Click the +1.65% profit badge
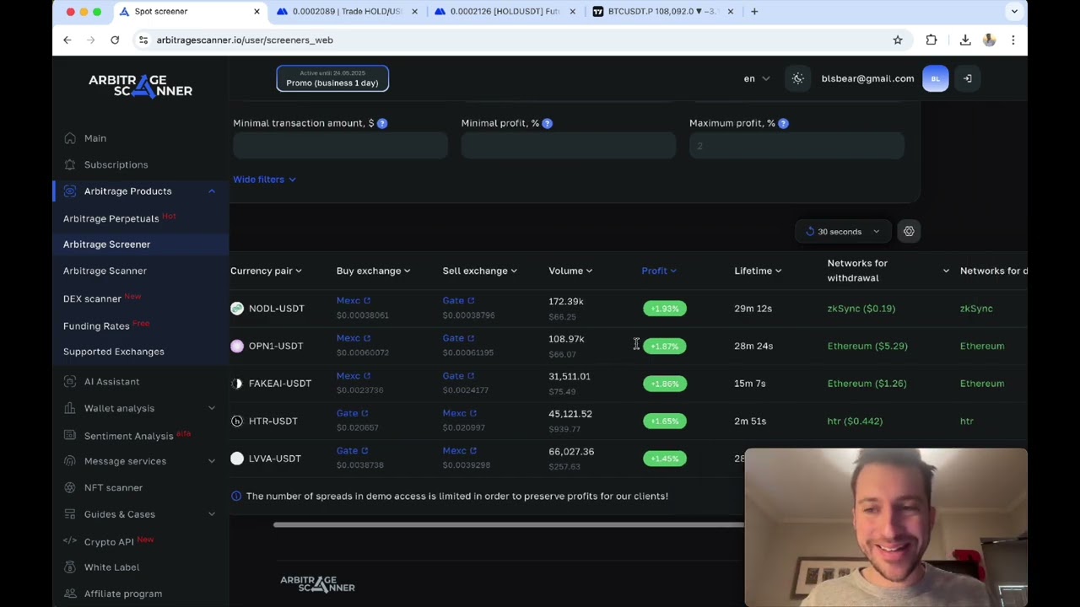Image resolution: width=1080 pixels, height=607 pixels. coord(665,421)
